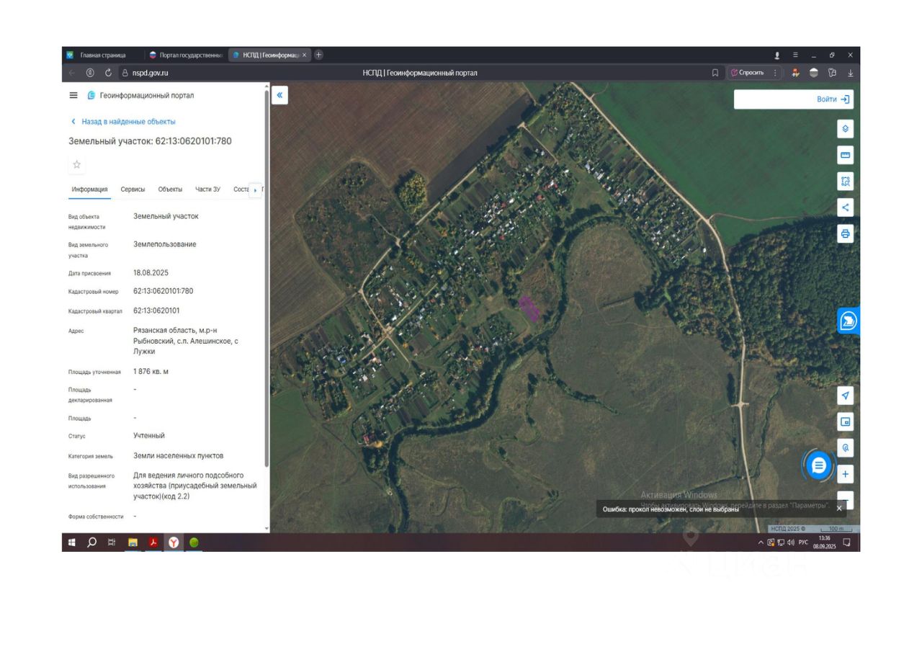The width and height of the screenshot is (922, 652).
Task: Open the blue chat assistant bubble
Action: pos(818,465)
